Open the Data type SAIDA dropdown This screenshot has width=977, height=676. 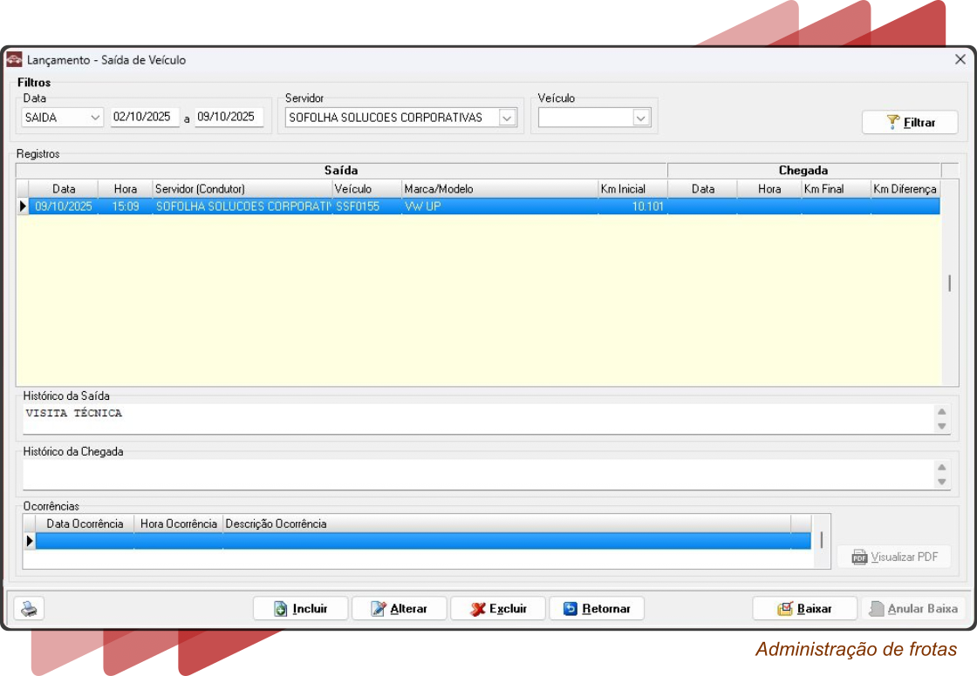tap(95, 118)
